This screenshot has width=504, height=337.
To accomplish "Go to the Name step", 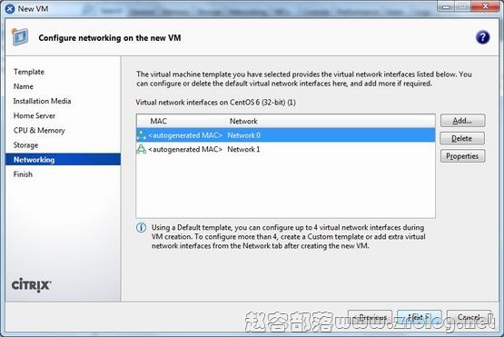I will tap(23, 86).
